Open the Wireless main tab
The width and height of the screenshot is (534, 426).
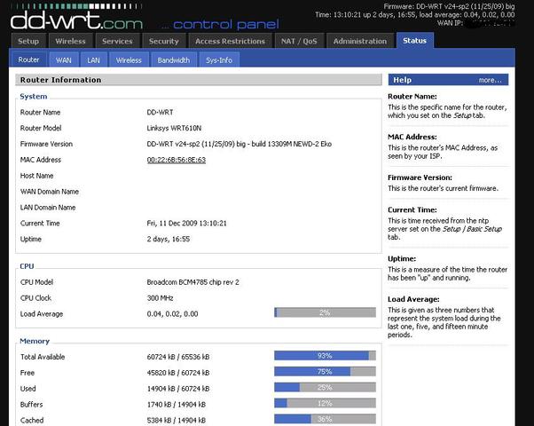pyautogui.click(x=70, y=41)
